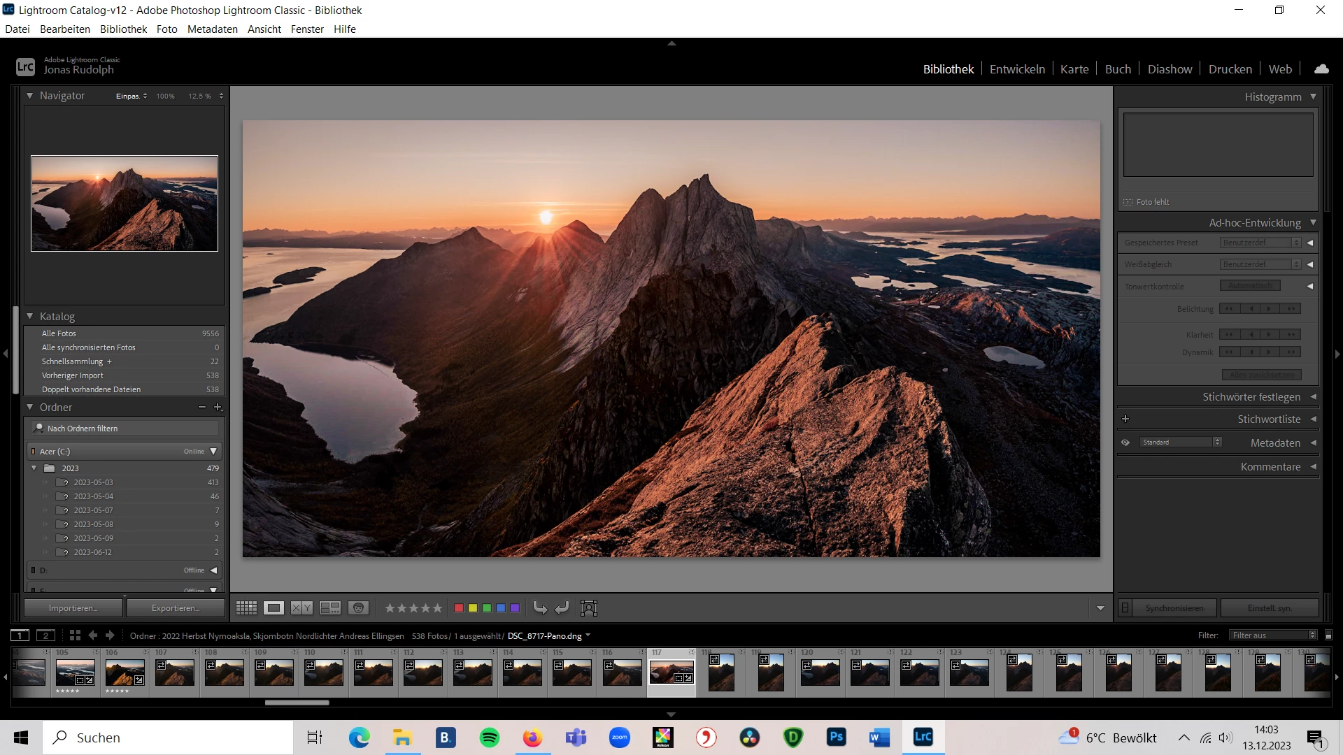Open XY compare view
The width and height of the screenshot is (1343, 755).
301,608
